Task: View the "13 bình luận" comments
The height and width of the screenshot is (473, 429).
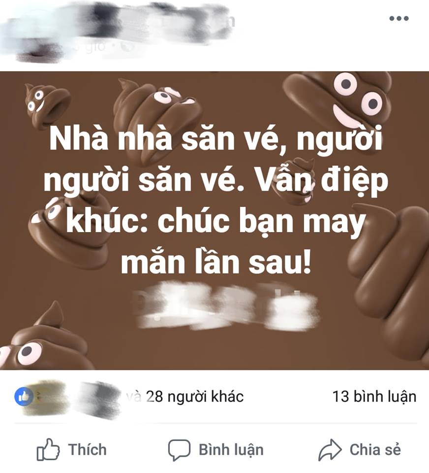Action: 374,396
